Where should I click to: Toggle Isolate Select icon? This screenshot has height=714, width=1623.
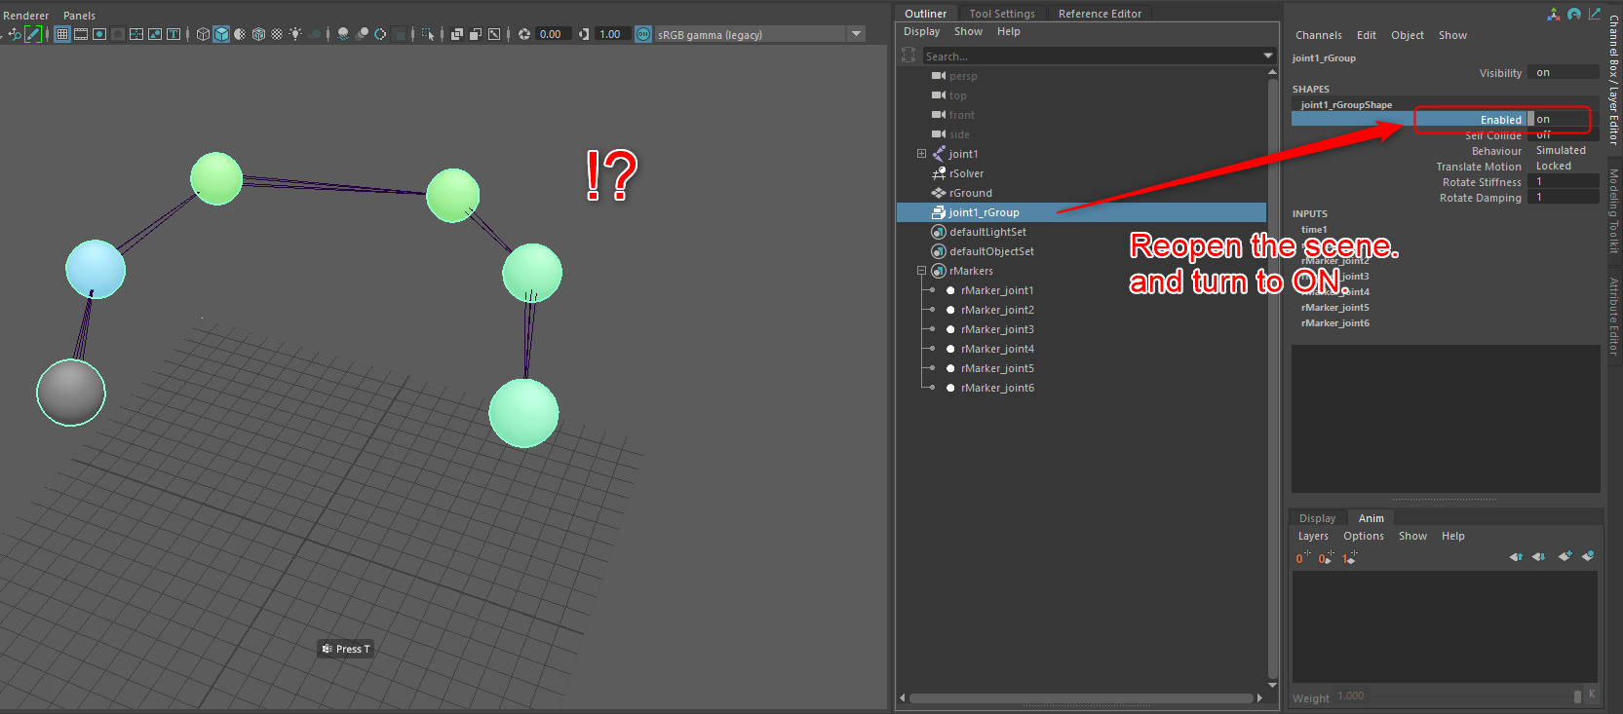click(428, 34)
